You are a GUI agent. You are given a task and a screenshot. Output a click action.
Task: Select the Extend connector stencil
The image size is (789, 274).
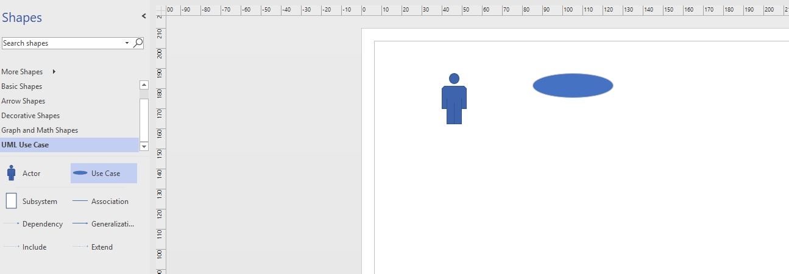(x=80, y=247)
